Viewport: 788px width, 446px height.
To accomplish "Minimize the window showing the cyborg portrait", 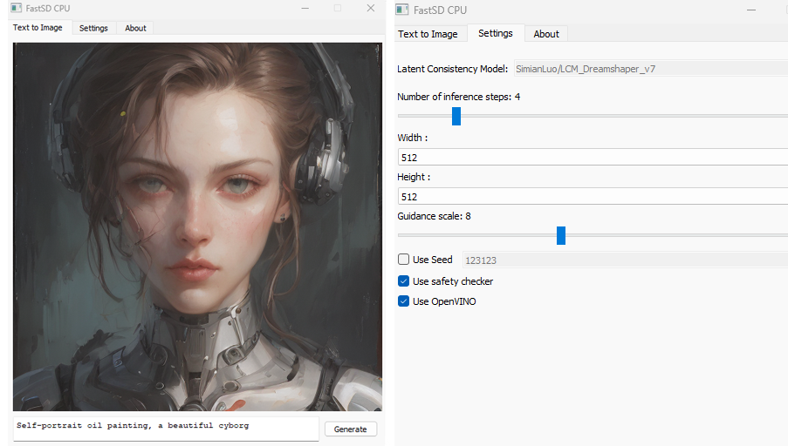I will coord(305,9).
